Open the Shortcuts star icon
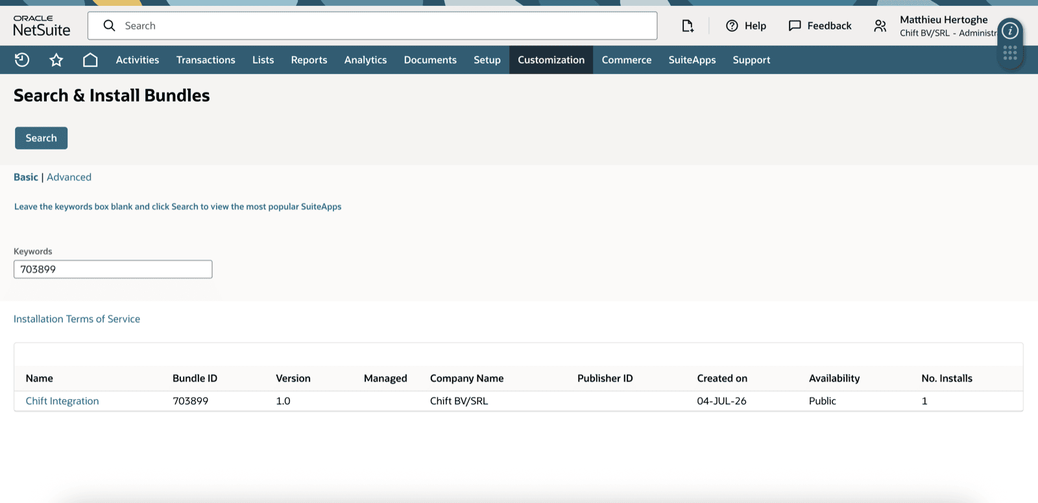Viewport: 1038px width, 503px height. click(56, 60)
